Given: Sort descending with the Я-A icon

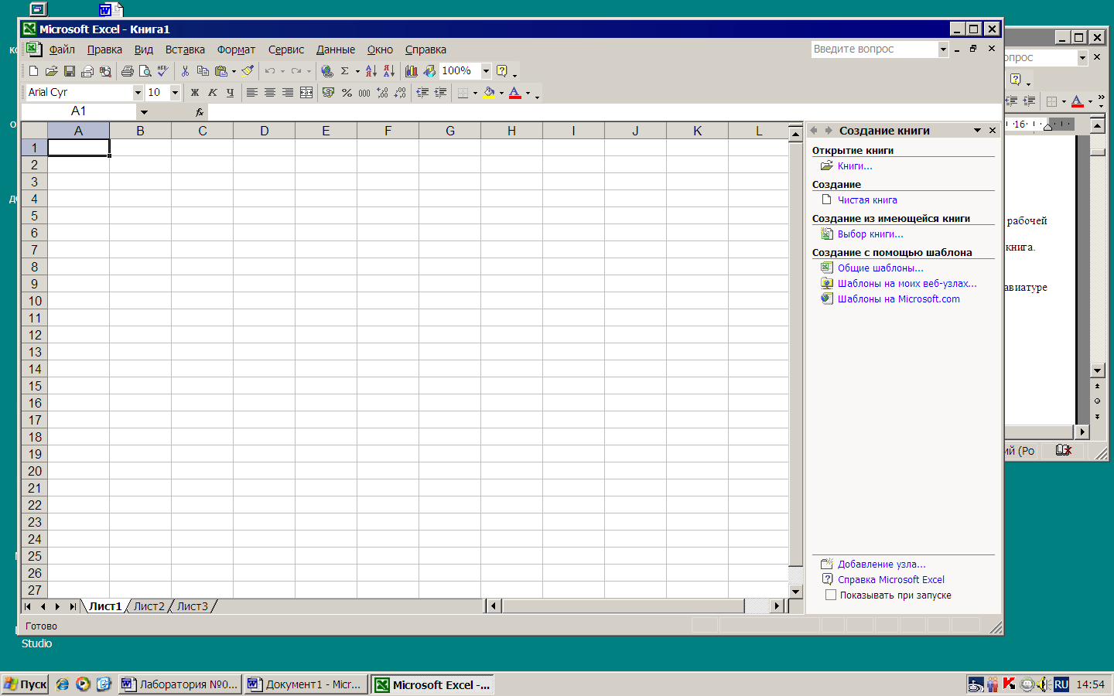Looking at the screenshot, I should point(389,71).
